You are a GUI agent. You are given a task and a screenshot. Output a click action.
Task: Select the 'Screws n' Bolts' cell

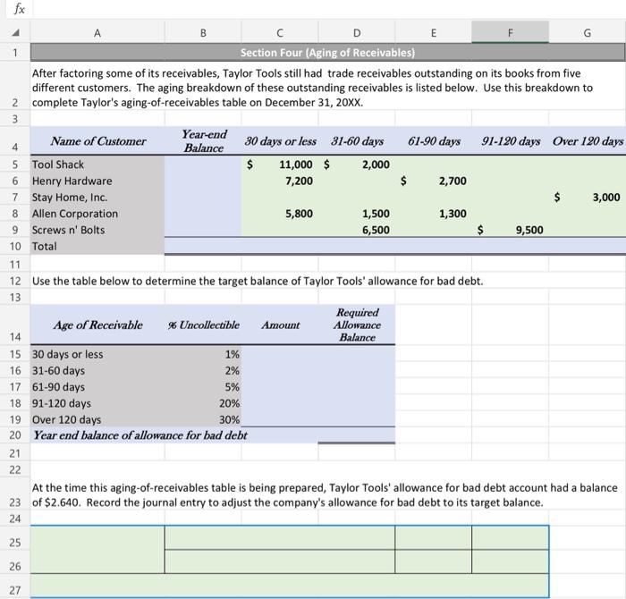[97, 230]
